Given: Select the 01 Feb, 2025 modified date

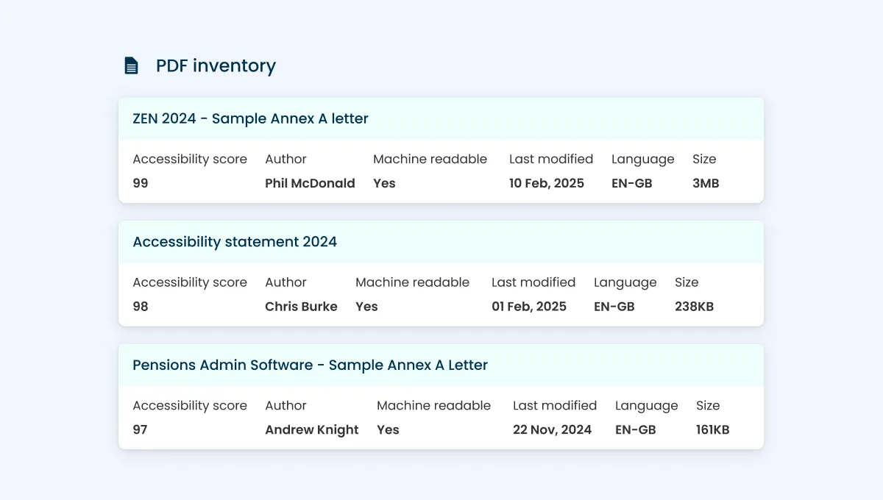Looking at the screenshot, I should [x=529, y=307].
